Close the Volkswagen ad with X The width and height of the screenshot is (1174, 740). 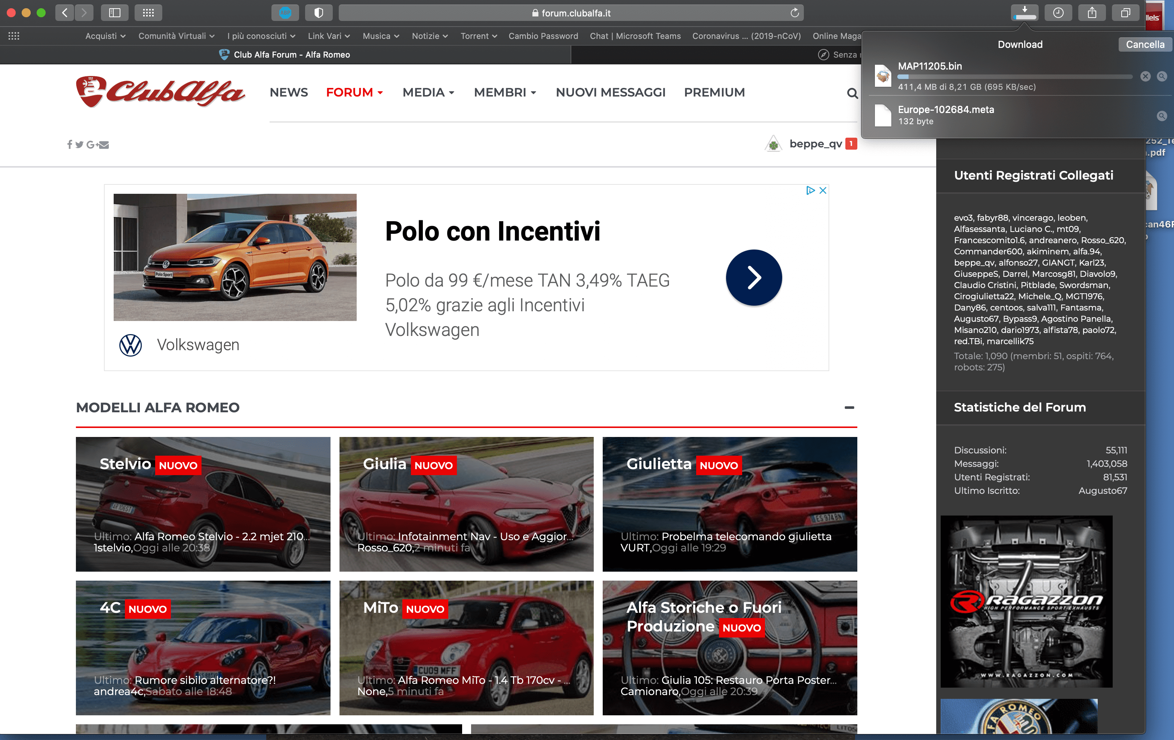823,190
